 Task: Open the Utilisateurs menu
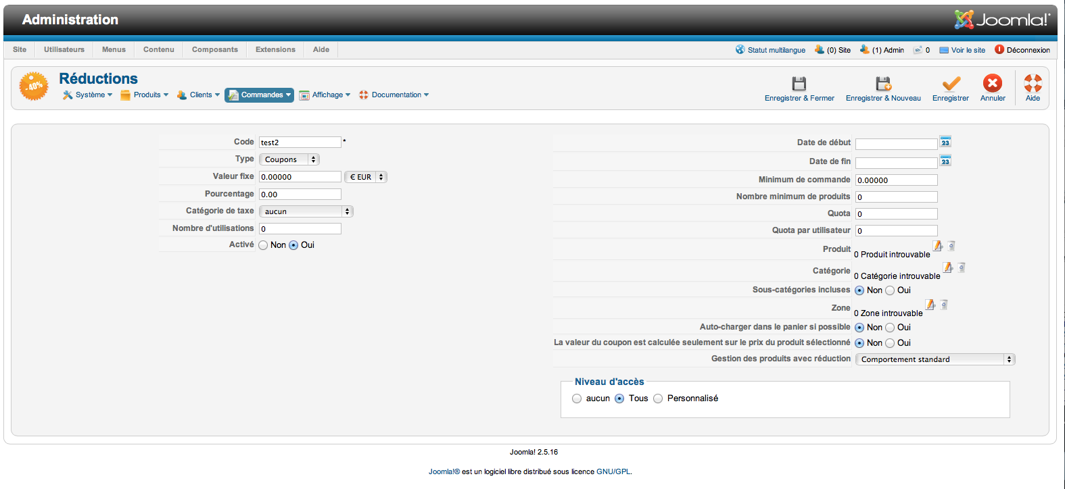pos(64,49)
